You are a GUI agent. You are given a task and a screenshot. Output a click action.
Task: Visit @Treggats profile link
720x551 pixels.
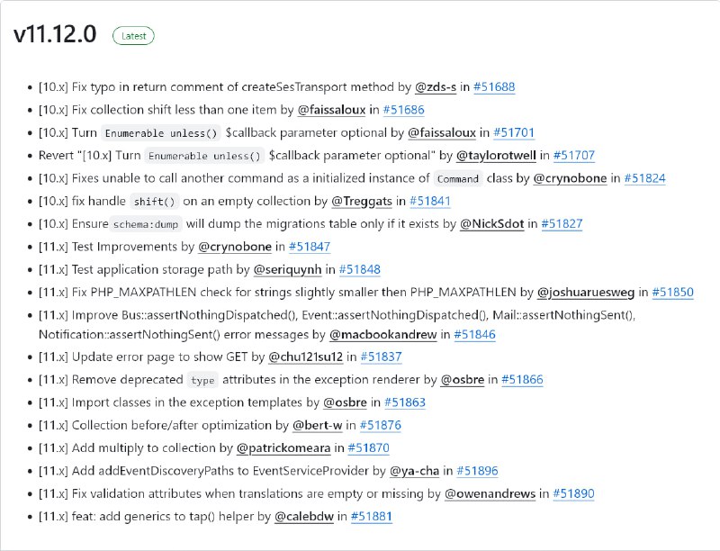(x=362, y=201)
